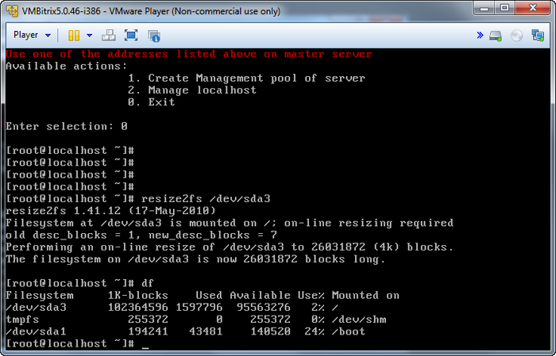Click the CD/DVD drive icon

pos(516,36)
